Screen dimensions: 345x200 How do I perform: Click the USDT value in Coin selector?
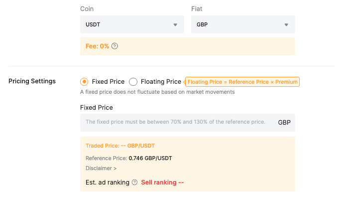(93, 24)
